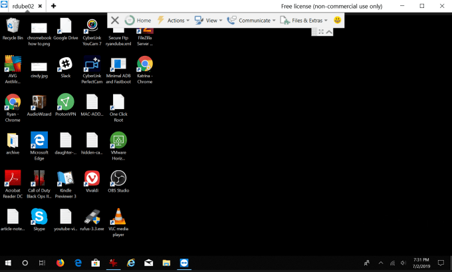
Task: Click the smiley feedback icon
Action: (x=337, y=20)
